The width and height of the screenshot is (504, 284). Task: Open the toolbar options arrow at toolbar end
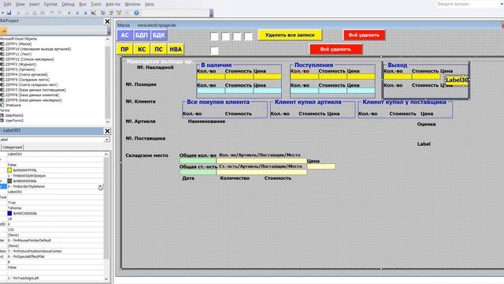(211, 13)
